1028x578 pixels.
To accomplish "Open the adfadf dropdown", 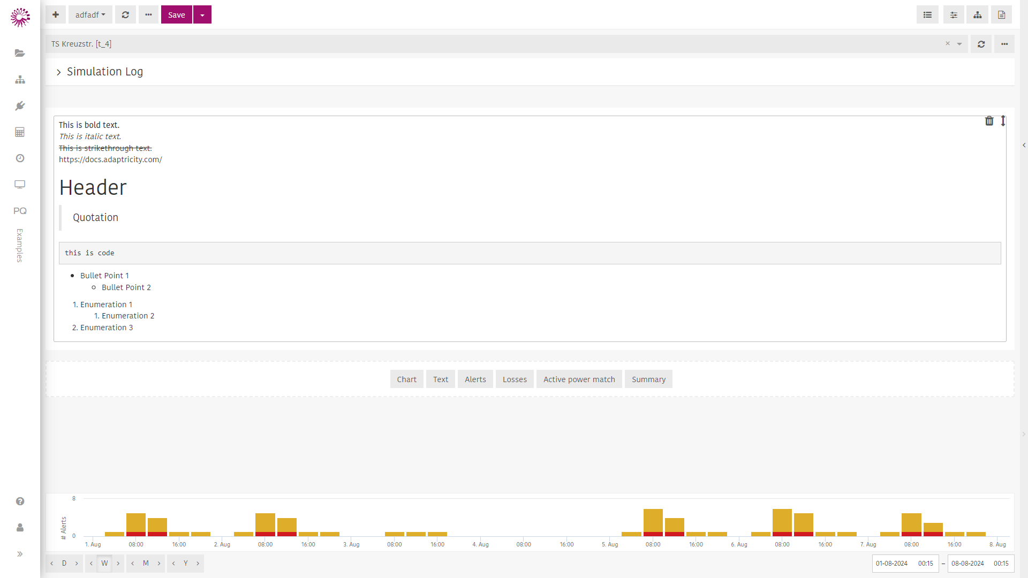I will click(x=90, y=15).
